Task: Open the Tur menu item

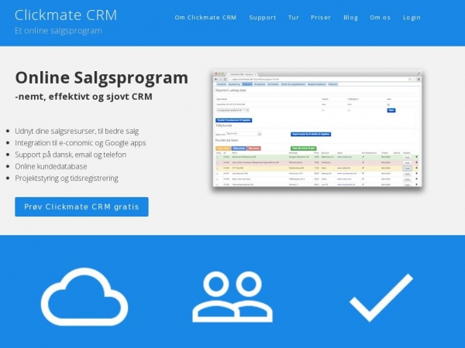Action: pyautogui.click(x=294, y=18)
